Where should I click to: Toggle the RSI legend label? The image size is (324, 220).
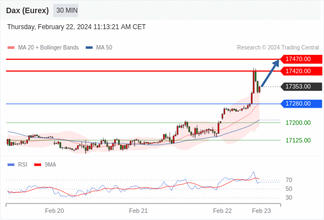[x=23, y=165]
